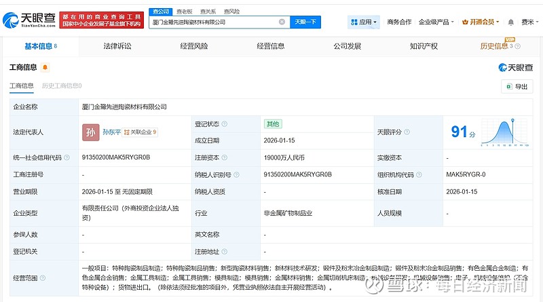Click the 关联企业 9 badge
543x302 pixels.
140,132
